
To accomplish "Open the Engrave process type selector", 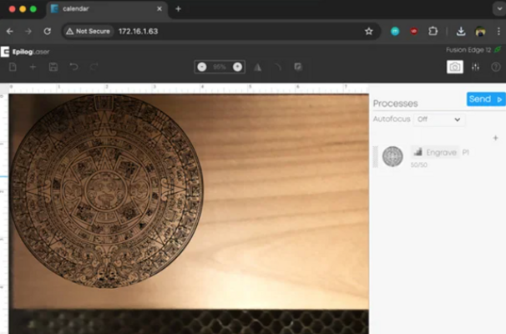I will [435, 153].
